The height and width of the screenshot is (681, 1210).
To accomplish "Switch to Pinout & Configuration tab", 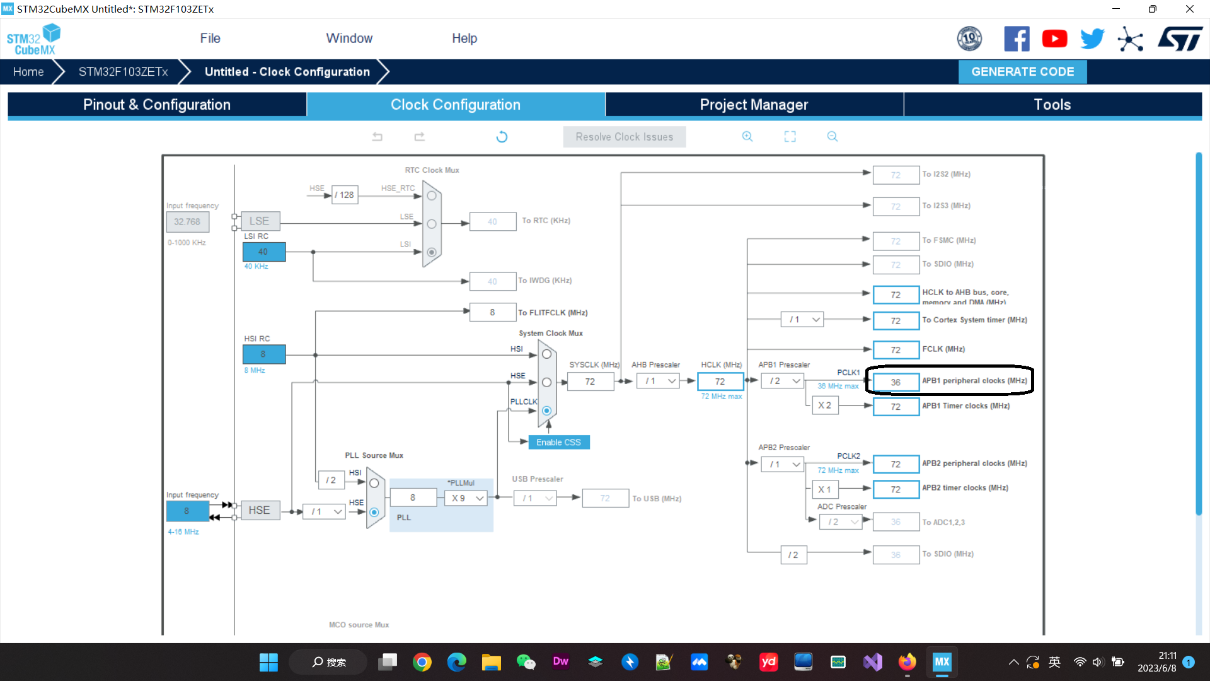I will tap(157, 105).
